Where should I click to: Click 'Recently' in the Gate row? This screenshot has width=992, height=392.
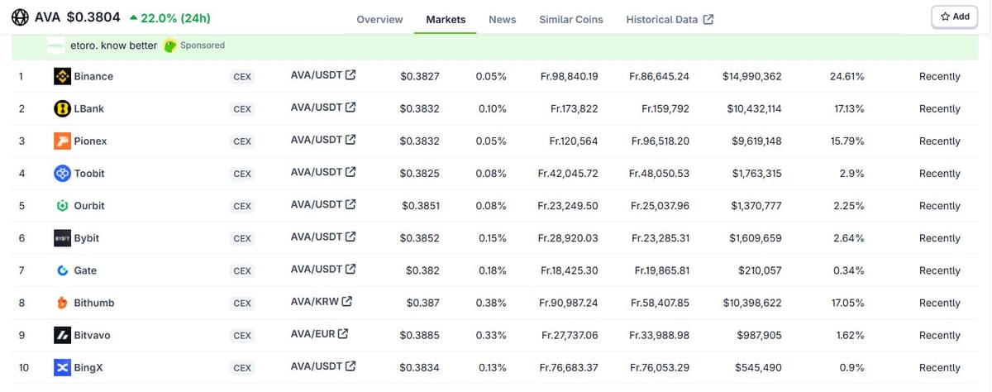tap(940, 270)
